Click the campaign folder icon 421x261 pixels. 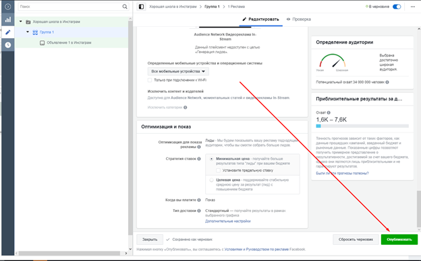(28, 22)
